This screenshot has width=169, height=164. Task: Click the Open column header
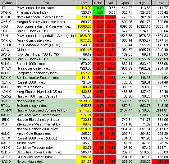[125, 3]
